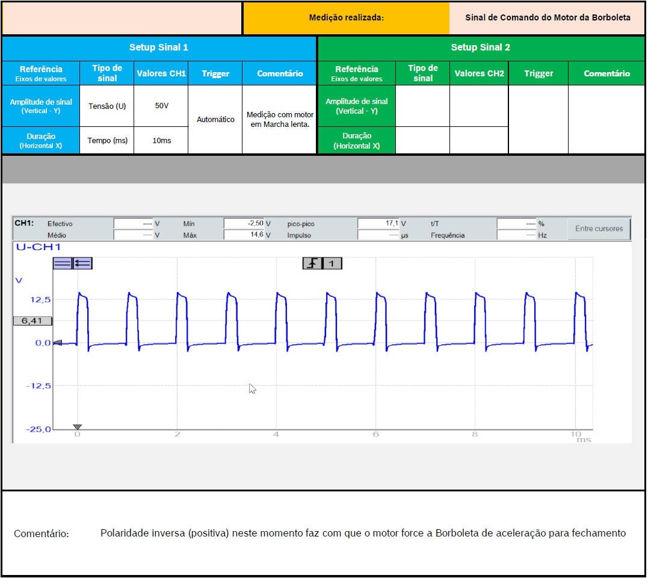Click the Automático trigger cell

215,119
